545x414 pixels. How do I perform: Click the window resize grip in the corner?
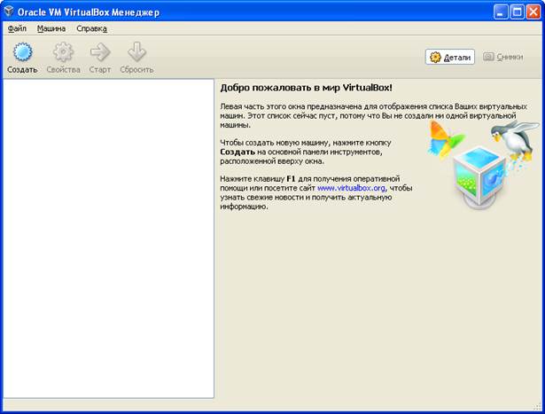(x=539, y=408)
